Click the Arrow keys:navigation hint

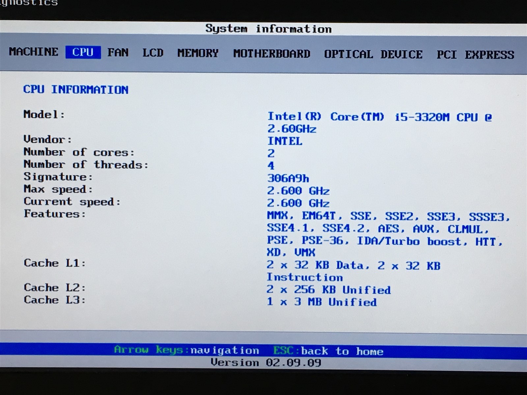click(x=187, y=350)
